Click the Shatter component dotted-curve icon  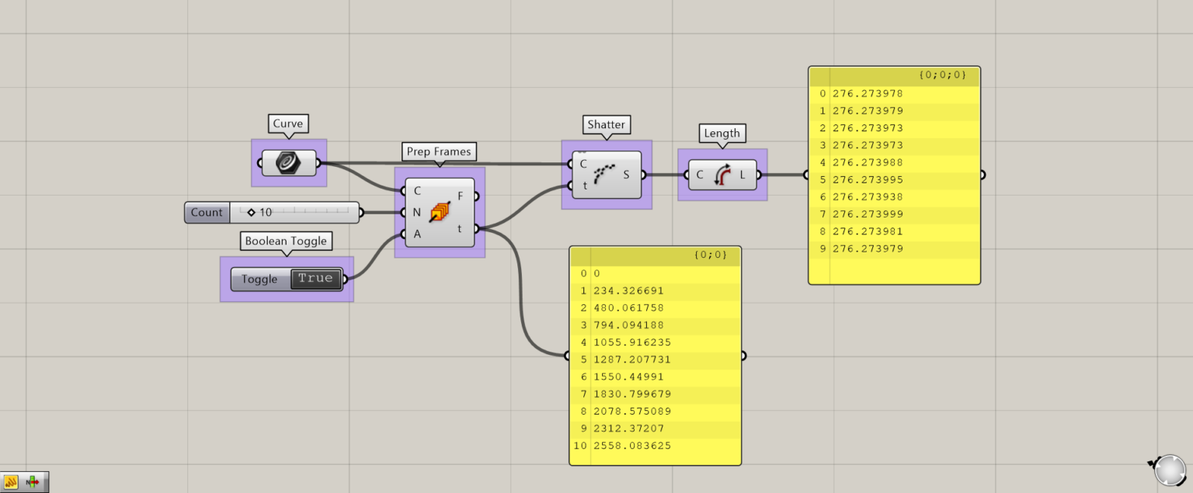[x=604, y=175]
